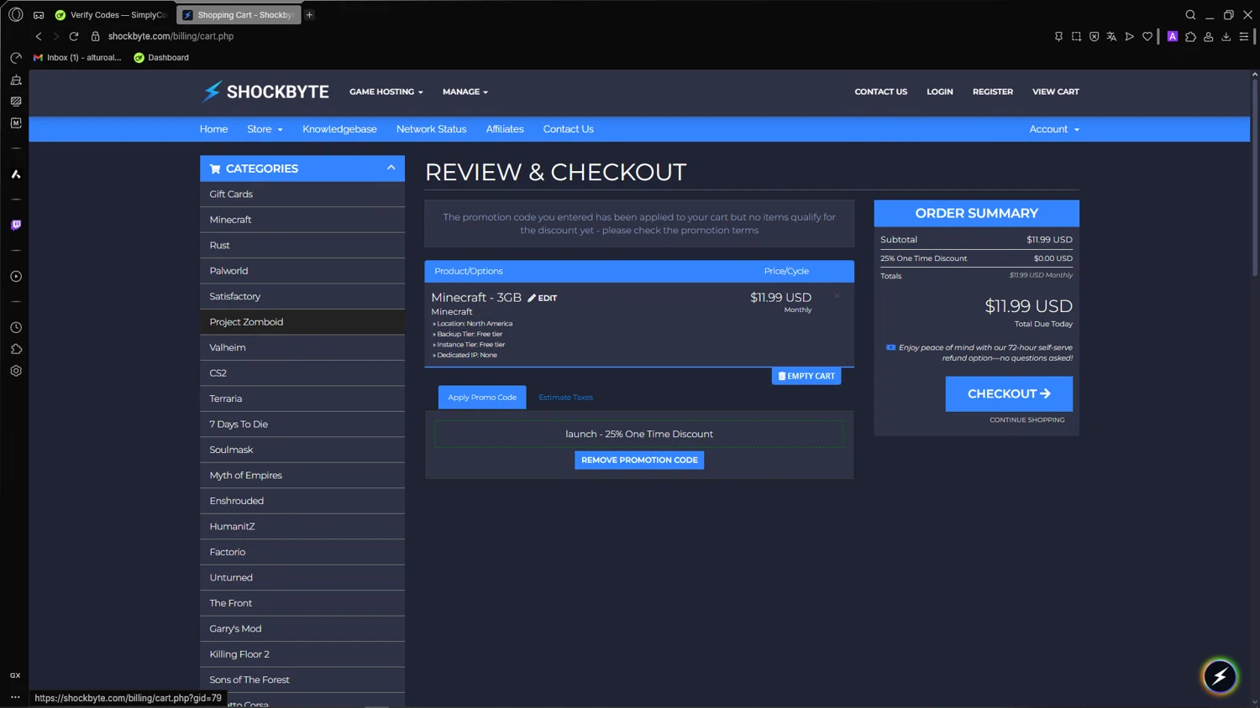1260x708 pixels.
Task: Open the Dashboard bookmark
Action: tap(161, 58)
